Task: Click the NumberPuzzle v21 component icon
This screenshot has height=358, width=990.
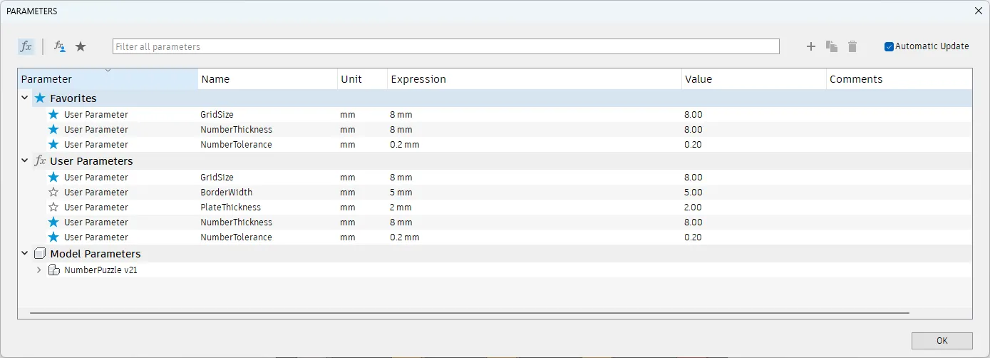Action: tap(53, 270)
